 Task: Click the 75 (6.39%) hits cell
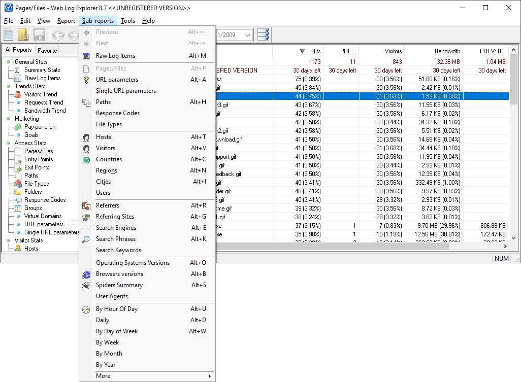pyautogui.click(x=298, y=79)
